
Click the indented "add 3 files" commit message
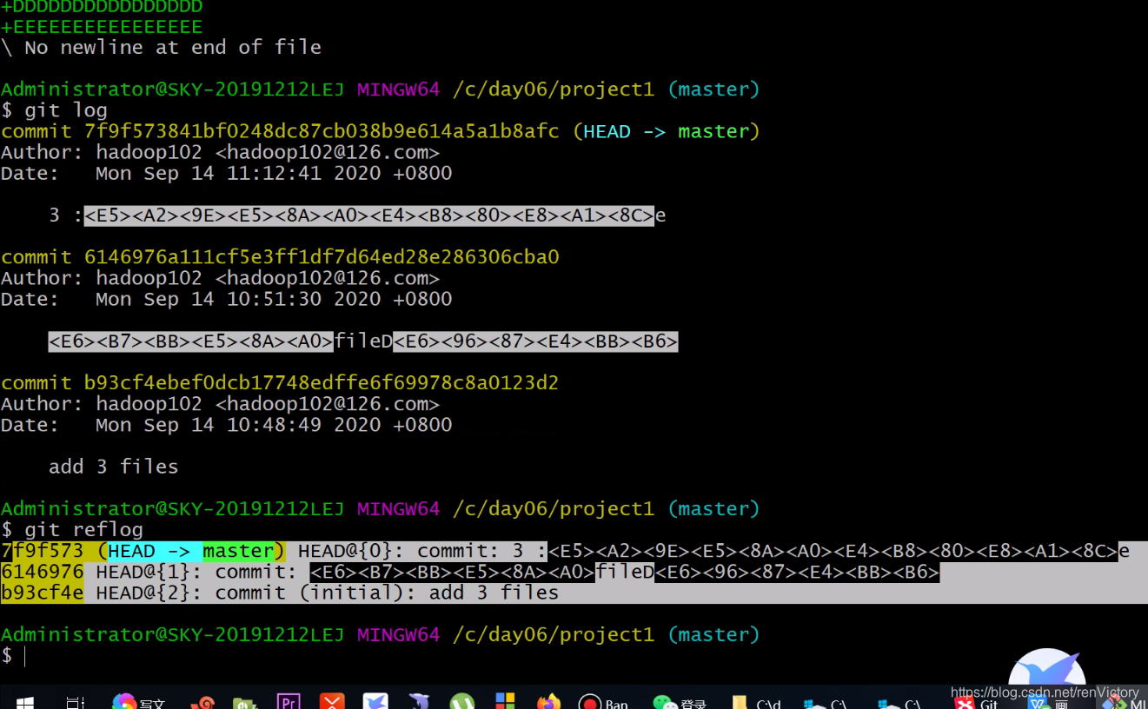[x=113, y=467]
